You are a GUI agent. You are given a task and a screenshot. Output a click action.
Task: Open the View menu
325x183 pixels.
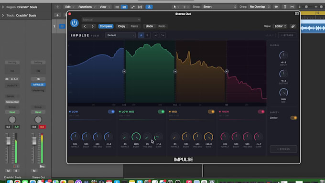105,7
